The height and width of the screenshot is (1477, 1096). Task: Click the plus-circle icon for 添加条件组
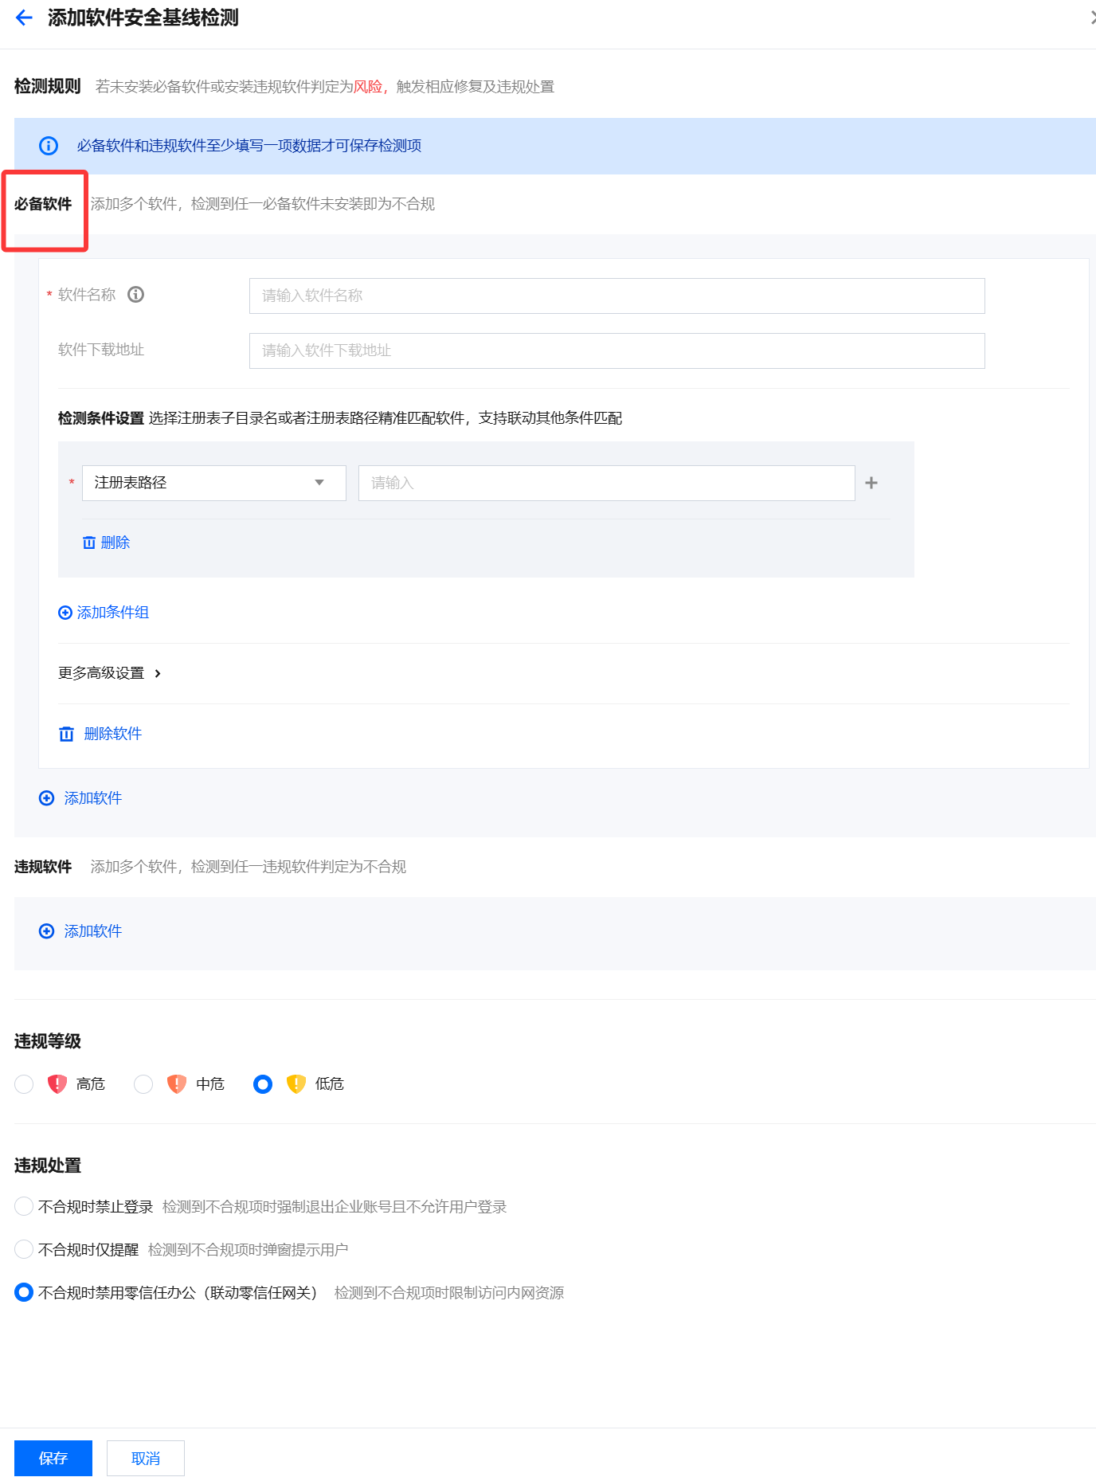point(65,613)
